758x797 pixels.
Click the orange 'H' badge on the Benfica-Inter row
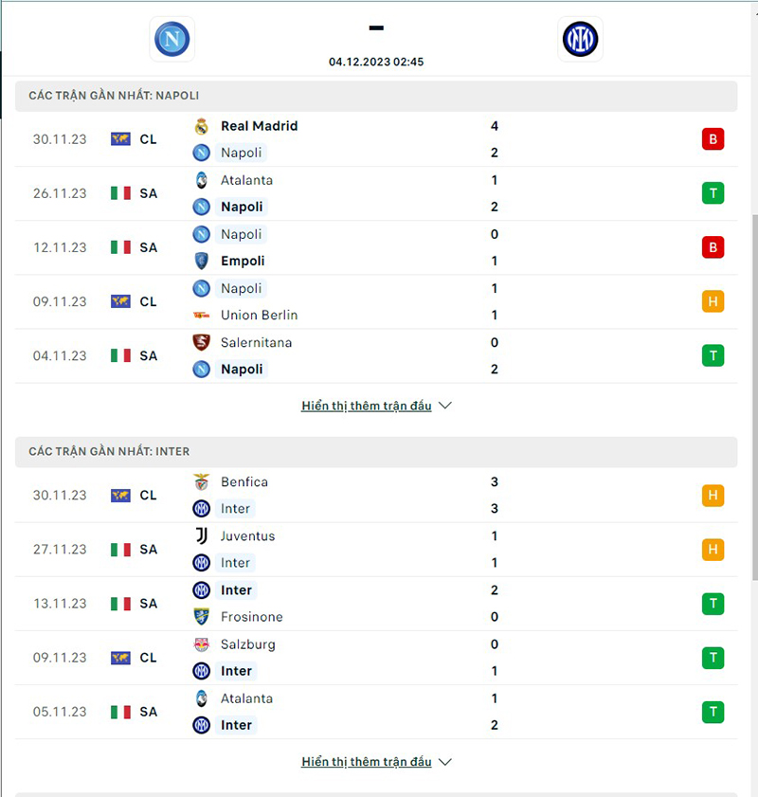pyautogui.click(x=713, y=495)
